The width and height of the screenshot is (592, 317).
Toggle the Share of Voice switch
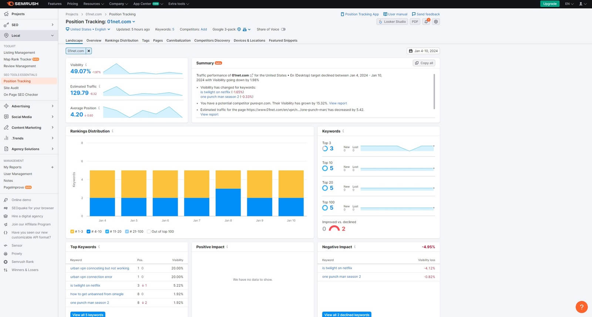[x=283, y=29]
